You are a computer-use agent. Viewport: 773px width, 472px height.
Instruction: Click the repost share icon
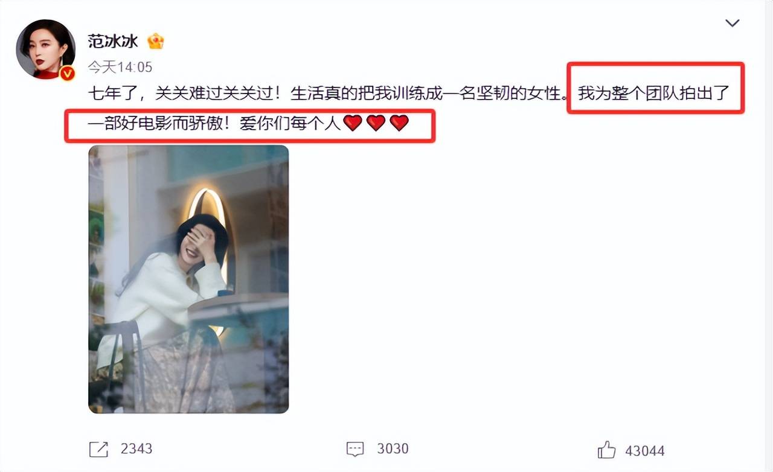coord(98,449)
